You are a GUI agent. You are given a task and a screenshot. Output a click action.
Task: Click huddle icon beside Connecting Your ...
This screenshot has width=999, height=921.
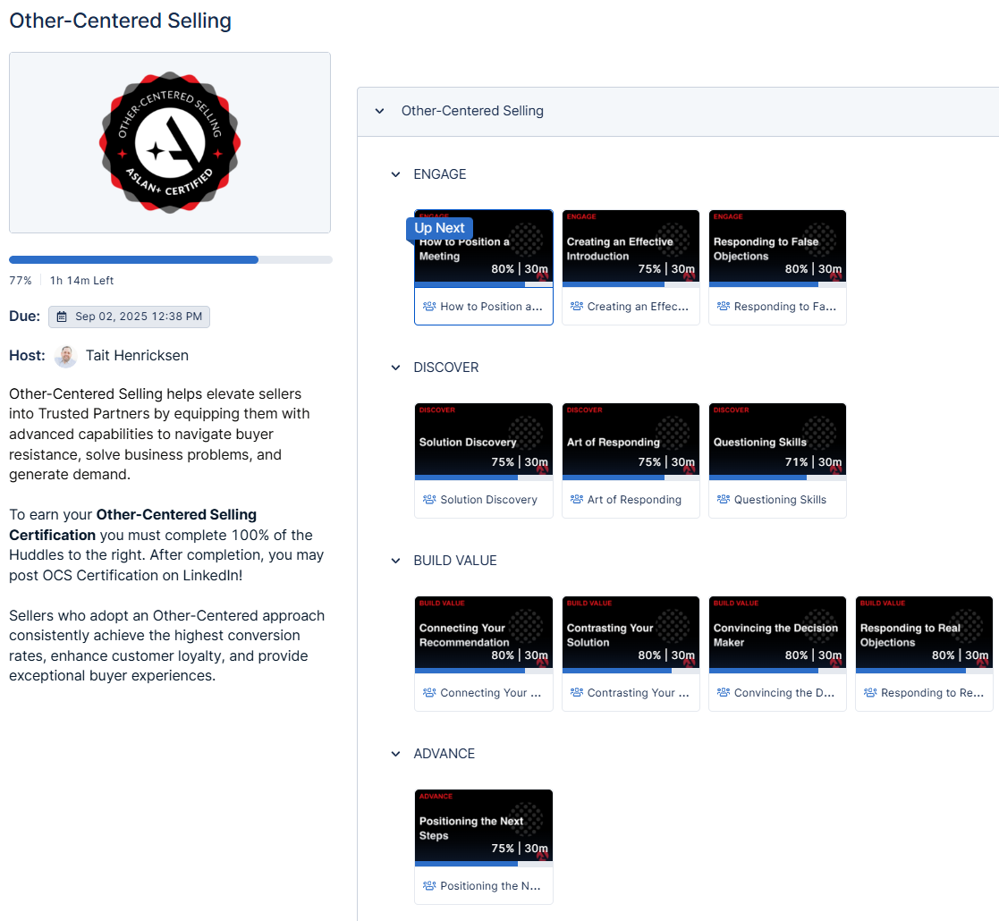(x=429, y=692)
